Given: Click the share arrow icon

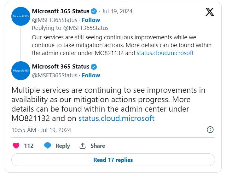Looking at the screenshot, I should (x=83, y=146).
